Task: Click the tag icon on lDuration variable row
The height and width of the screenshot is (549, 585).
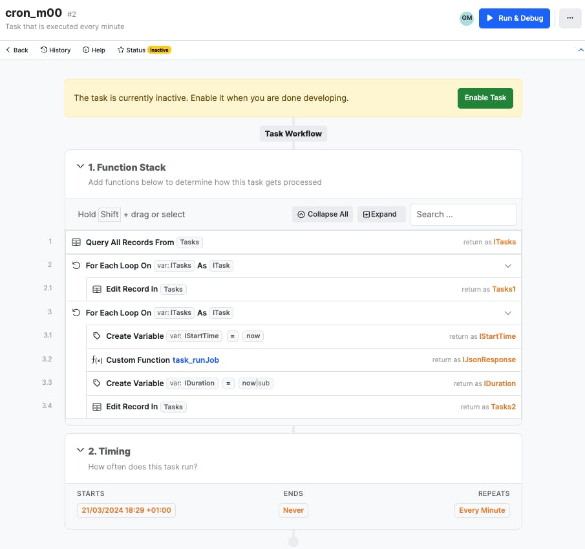Action: [97, 383]
